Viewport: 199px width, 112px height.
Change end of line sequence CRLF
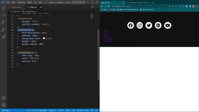click(67, 110)
